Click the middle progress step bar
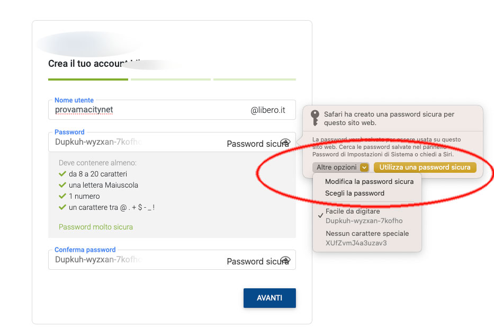The height and width of the screenshot is (327, 494). tap(170, 79)
